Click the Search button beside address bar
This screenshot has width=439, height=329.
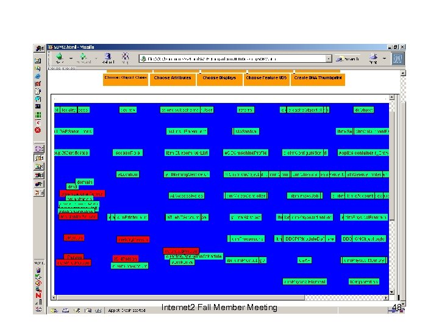pyautogui.click(x=347, y=58)
